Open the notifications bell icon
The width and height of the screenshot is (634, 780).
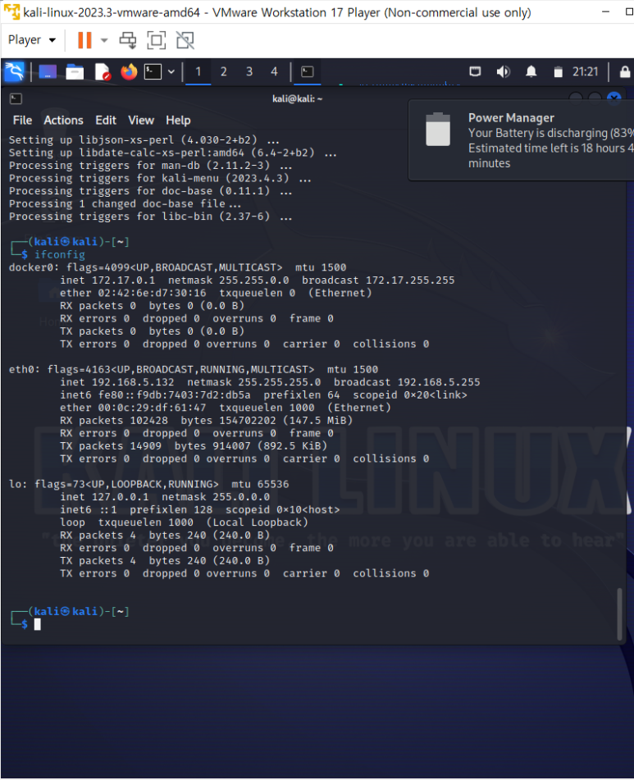[x=531, y=71]
